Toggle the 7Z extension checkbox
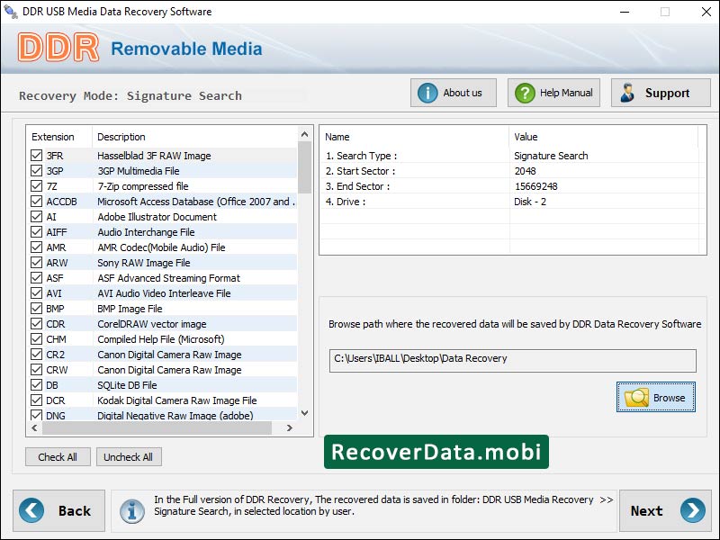Viewport: 720px width, 540px height. pos(36,186)
